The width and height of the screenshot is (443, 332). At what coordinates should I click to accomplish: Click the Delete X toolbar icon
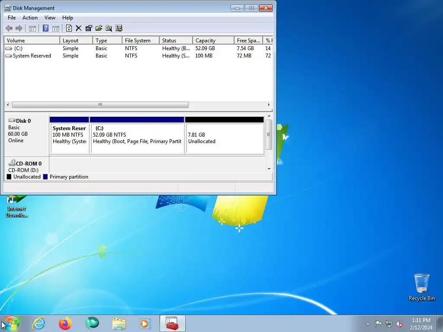(79, 28)
